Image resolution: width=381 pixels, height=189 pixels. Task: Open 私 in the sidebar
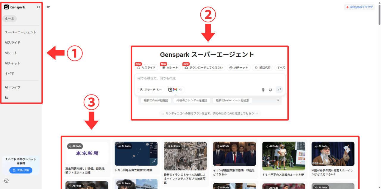(x=6, y=98)
